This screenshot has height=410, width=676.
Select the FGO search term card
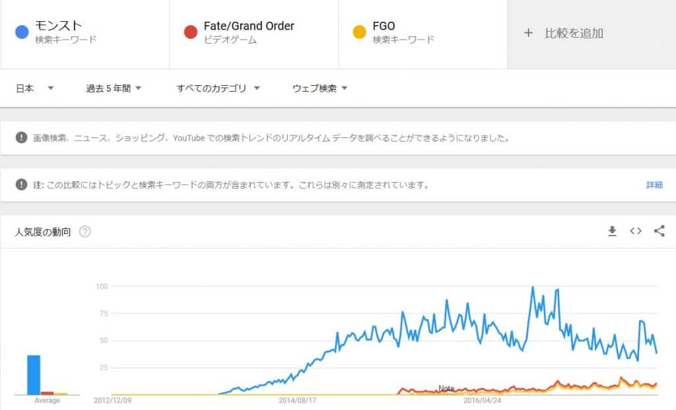click(423, 34)
